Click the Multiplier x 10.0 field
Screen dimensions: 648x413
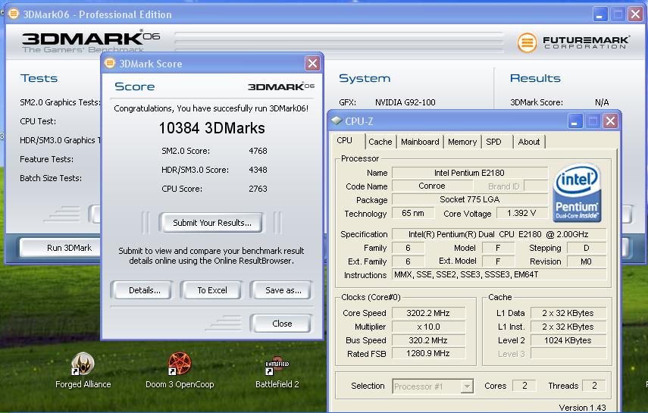click(428, 327)
